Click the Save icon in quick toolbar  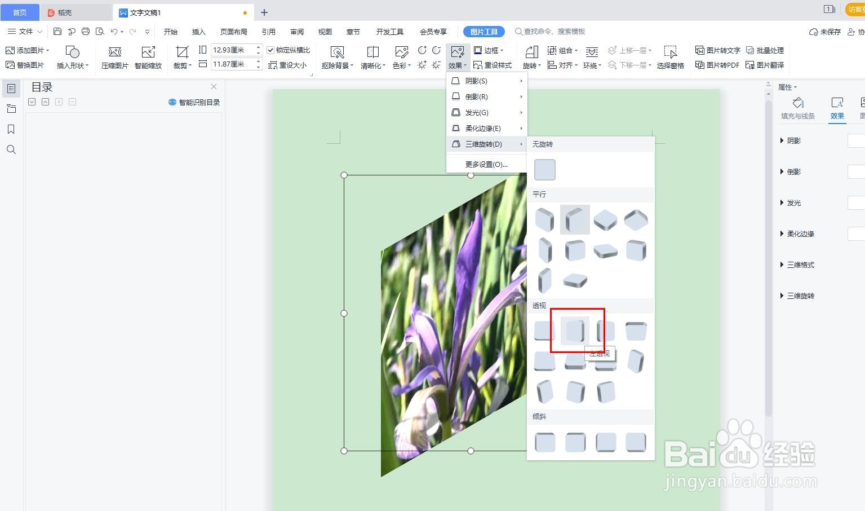pyautogui.click(x=57, y=32)
